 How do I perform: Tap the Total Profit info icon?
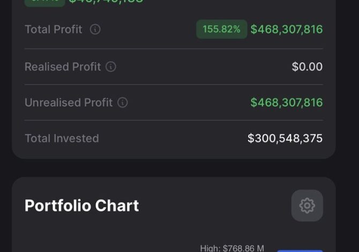[x=95, y=29]
